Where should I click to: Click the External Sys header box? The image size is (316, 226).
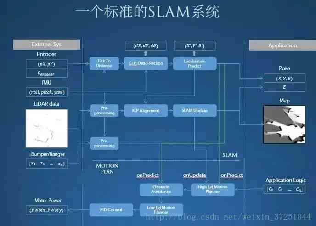point(46,45)
